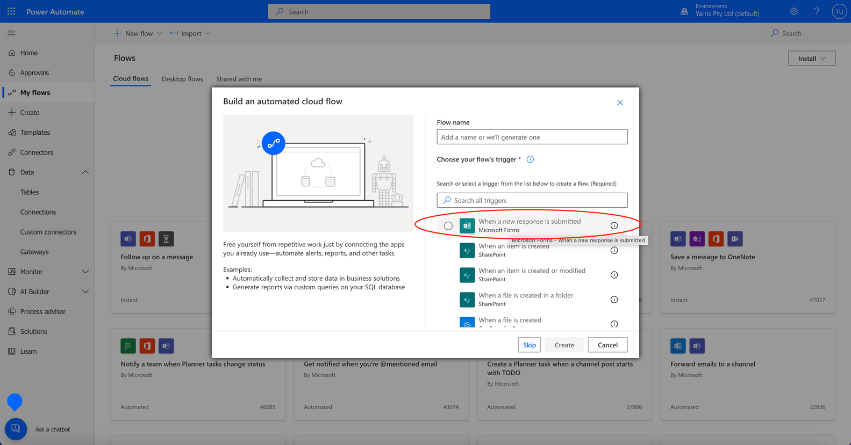This screenshot has height=445, width=851.
Task: Open the Ask a chatbot icon
Action: [16, 429]
